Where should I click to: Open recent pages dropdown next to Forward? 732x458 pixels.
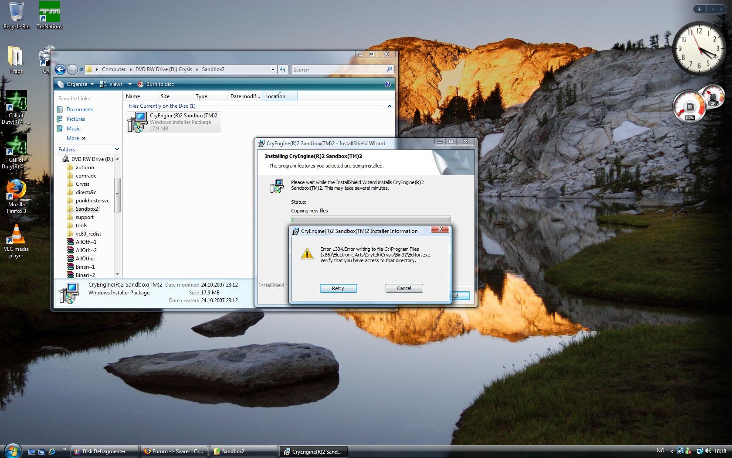coord(81,70)
